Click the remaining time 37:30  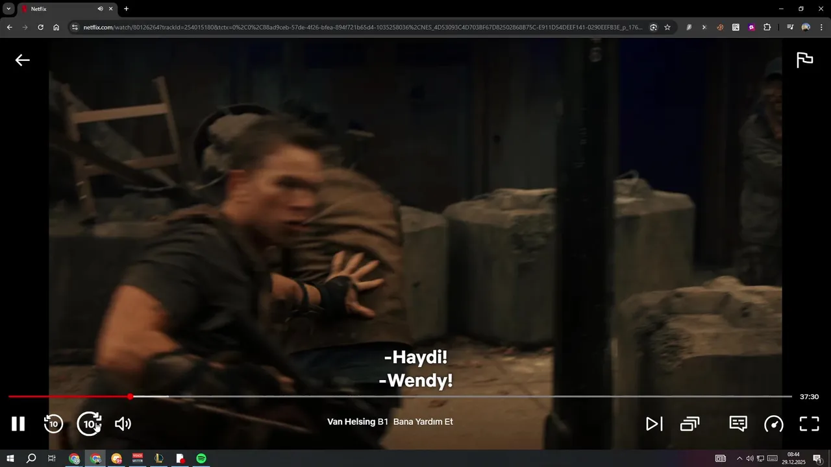[x=809, y=396]
